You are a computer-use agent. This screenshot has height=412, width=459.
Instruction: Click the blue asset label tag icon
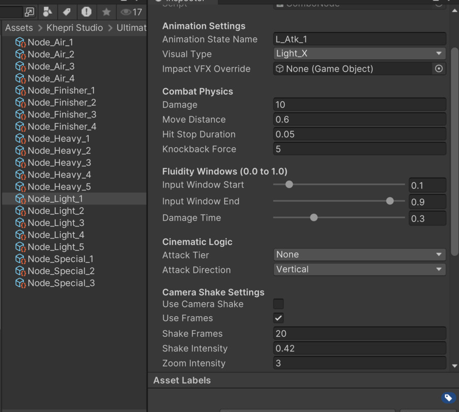tap(448, 398)
